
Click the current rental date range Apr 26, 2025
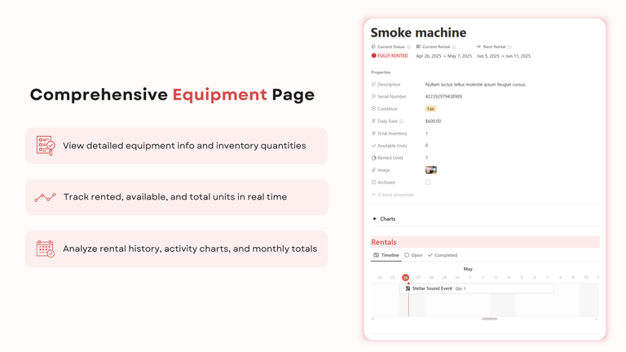click(x=444, y=56)
